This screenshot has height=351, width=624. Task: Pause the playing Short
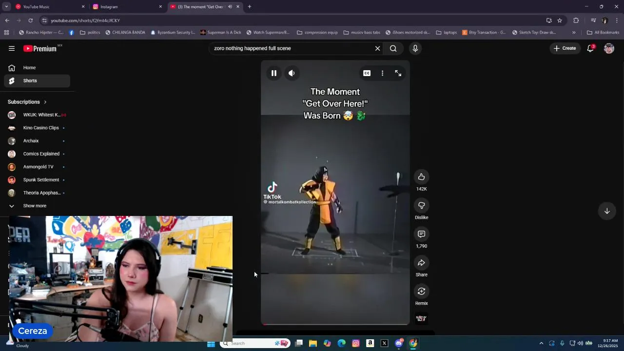point(274,73)
